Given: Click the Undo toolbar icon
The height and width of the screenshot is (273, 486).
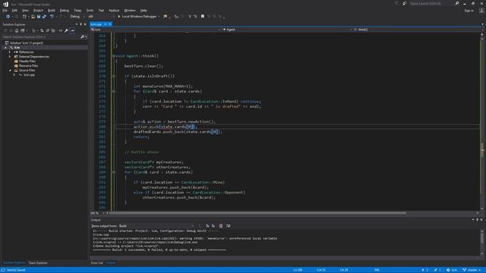Looking at the screenshot, I should (52, 17).
